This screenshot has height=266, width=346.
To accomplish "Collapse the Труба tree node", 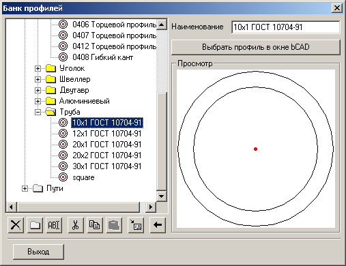I will (x=38, y=112).
